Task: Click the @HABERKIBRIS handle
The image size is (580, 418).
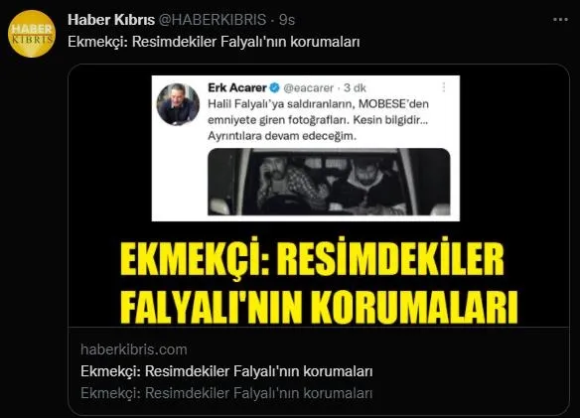Action: (213, 20)
